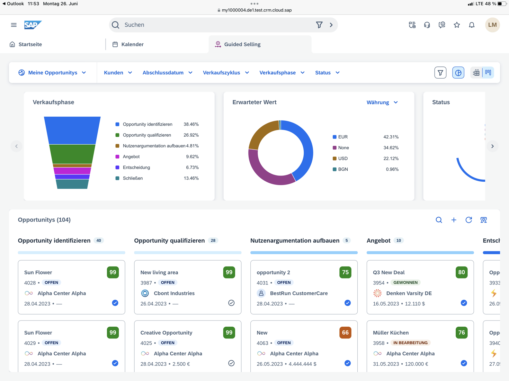
Task: Open the filter icon next to the charts toggle
Action: pyautogui.click(x=440, y=73)
